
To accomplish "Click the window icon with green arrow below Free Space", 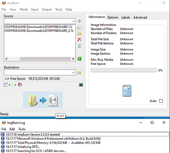I will pos(7,85).
